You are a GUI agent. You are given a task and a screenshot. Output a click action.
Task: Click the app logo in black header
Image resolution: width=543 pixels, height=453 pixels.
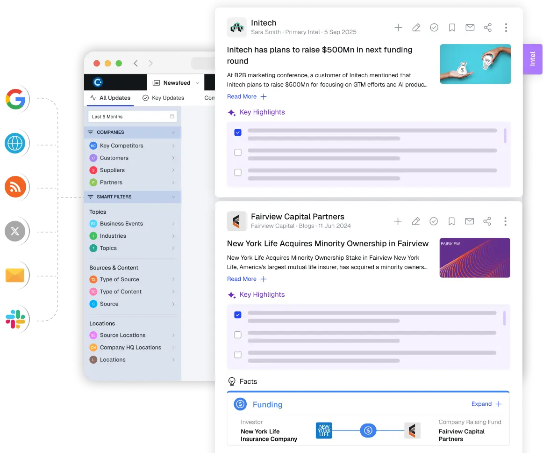click(98, 82)
